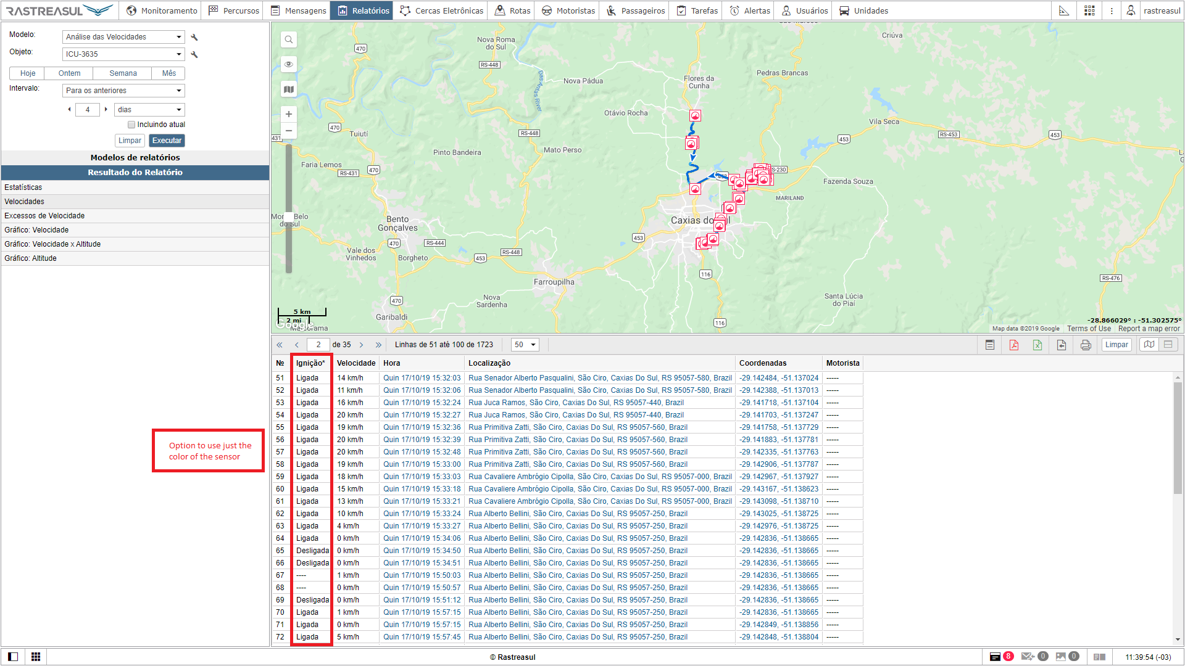Export report to PDF
Viewport: 1185px width, 666px height.
1013,345
